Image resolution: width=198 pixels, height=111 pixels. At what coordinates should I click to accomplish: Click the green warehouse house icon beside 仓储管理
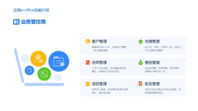(140, 41)
